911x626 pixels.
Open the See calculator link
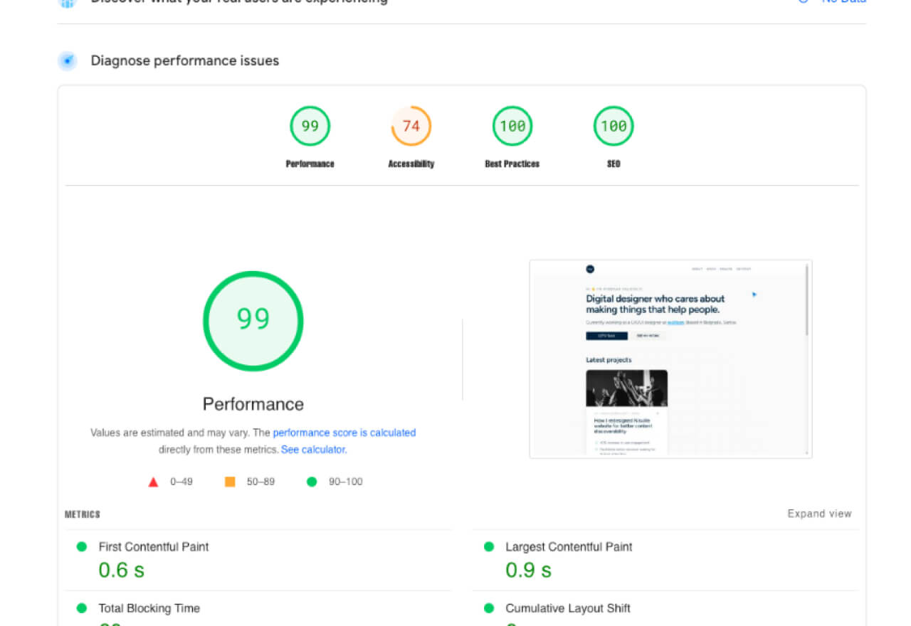(x=312, y=449)
